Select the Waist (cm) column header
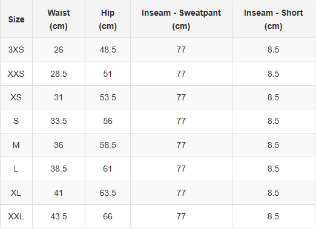 click(59, 19)
